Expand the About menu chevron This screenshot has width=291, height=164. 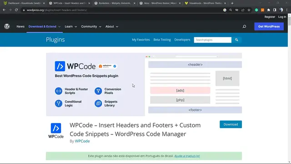click(117, 27)
